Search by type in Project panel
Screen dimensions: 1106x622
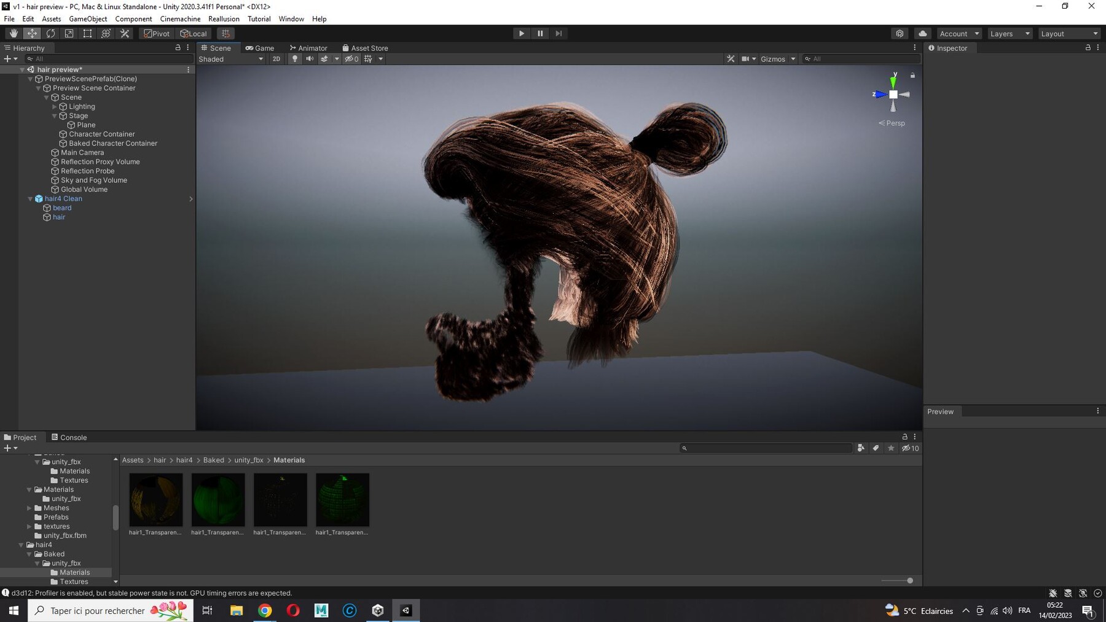pos(861,448)
